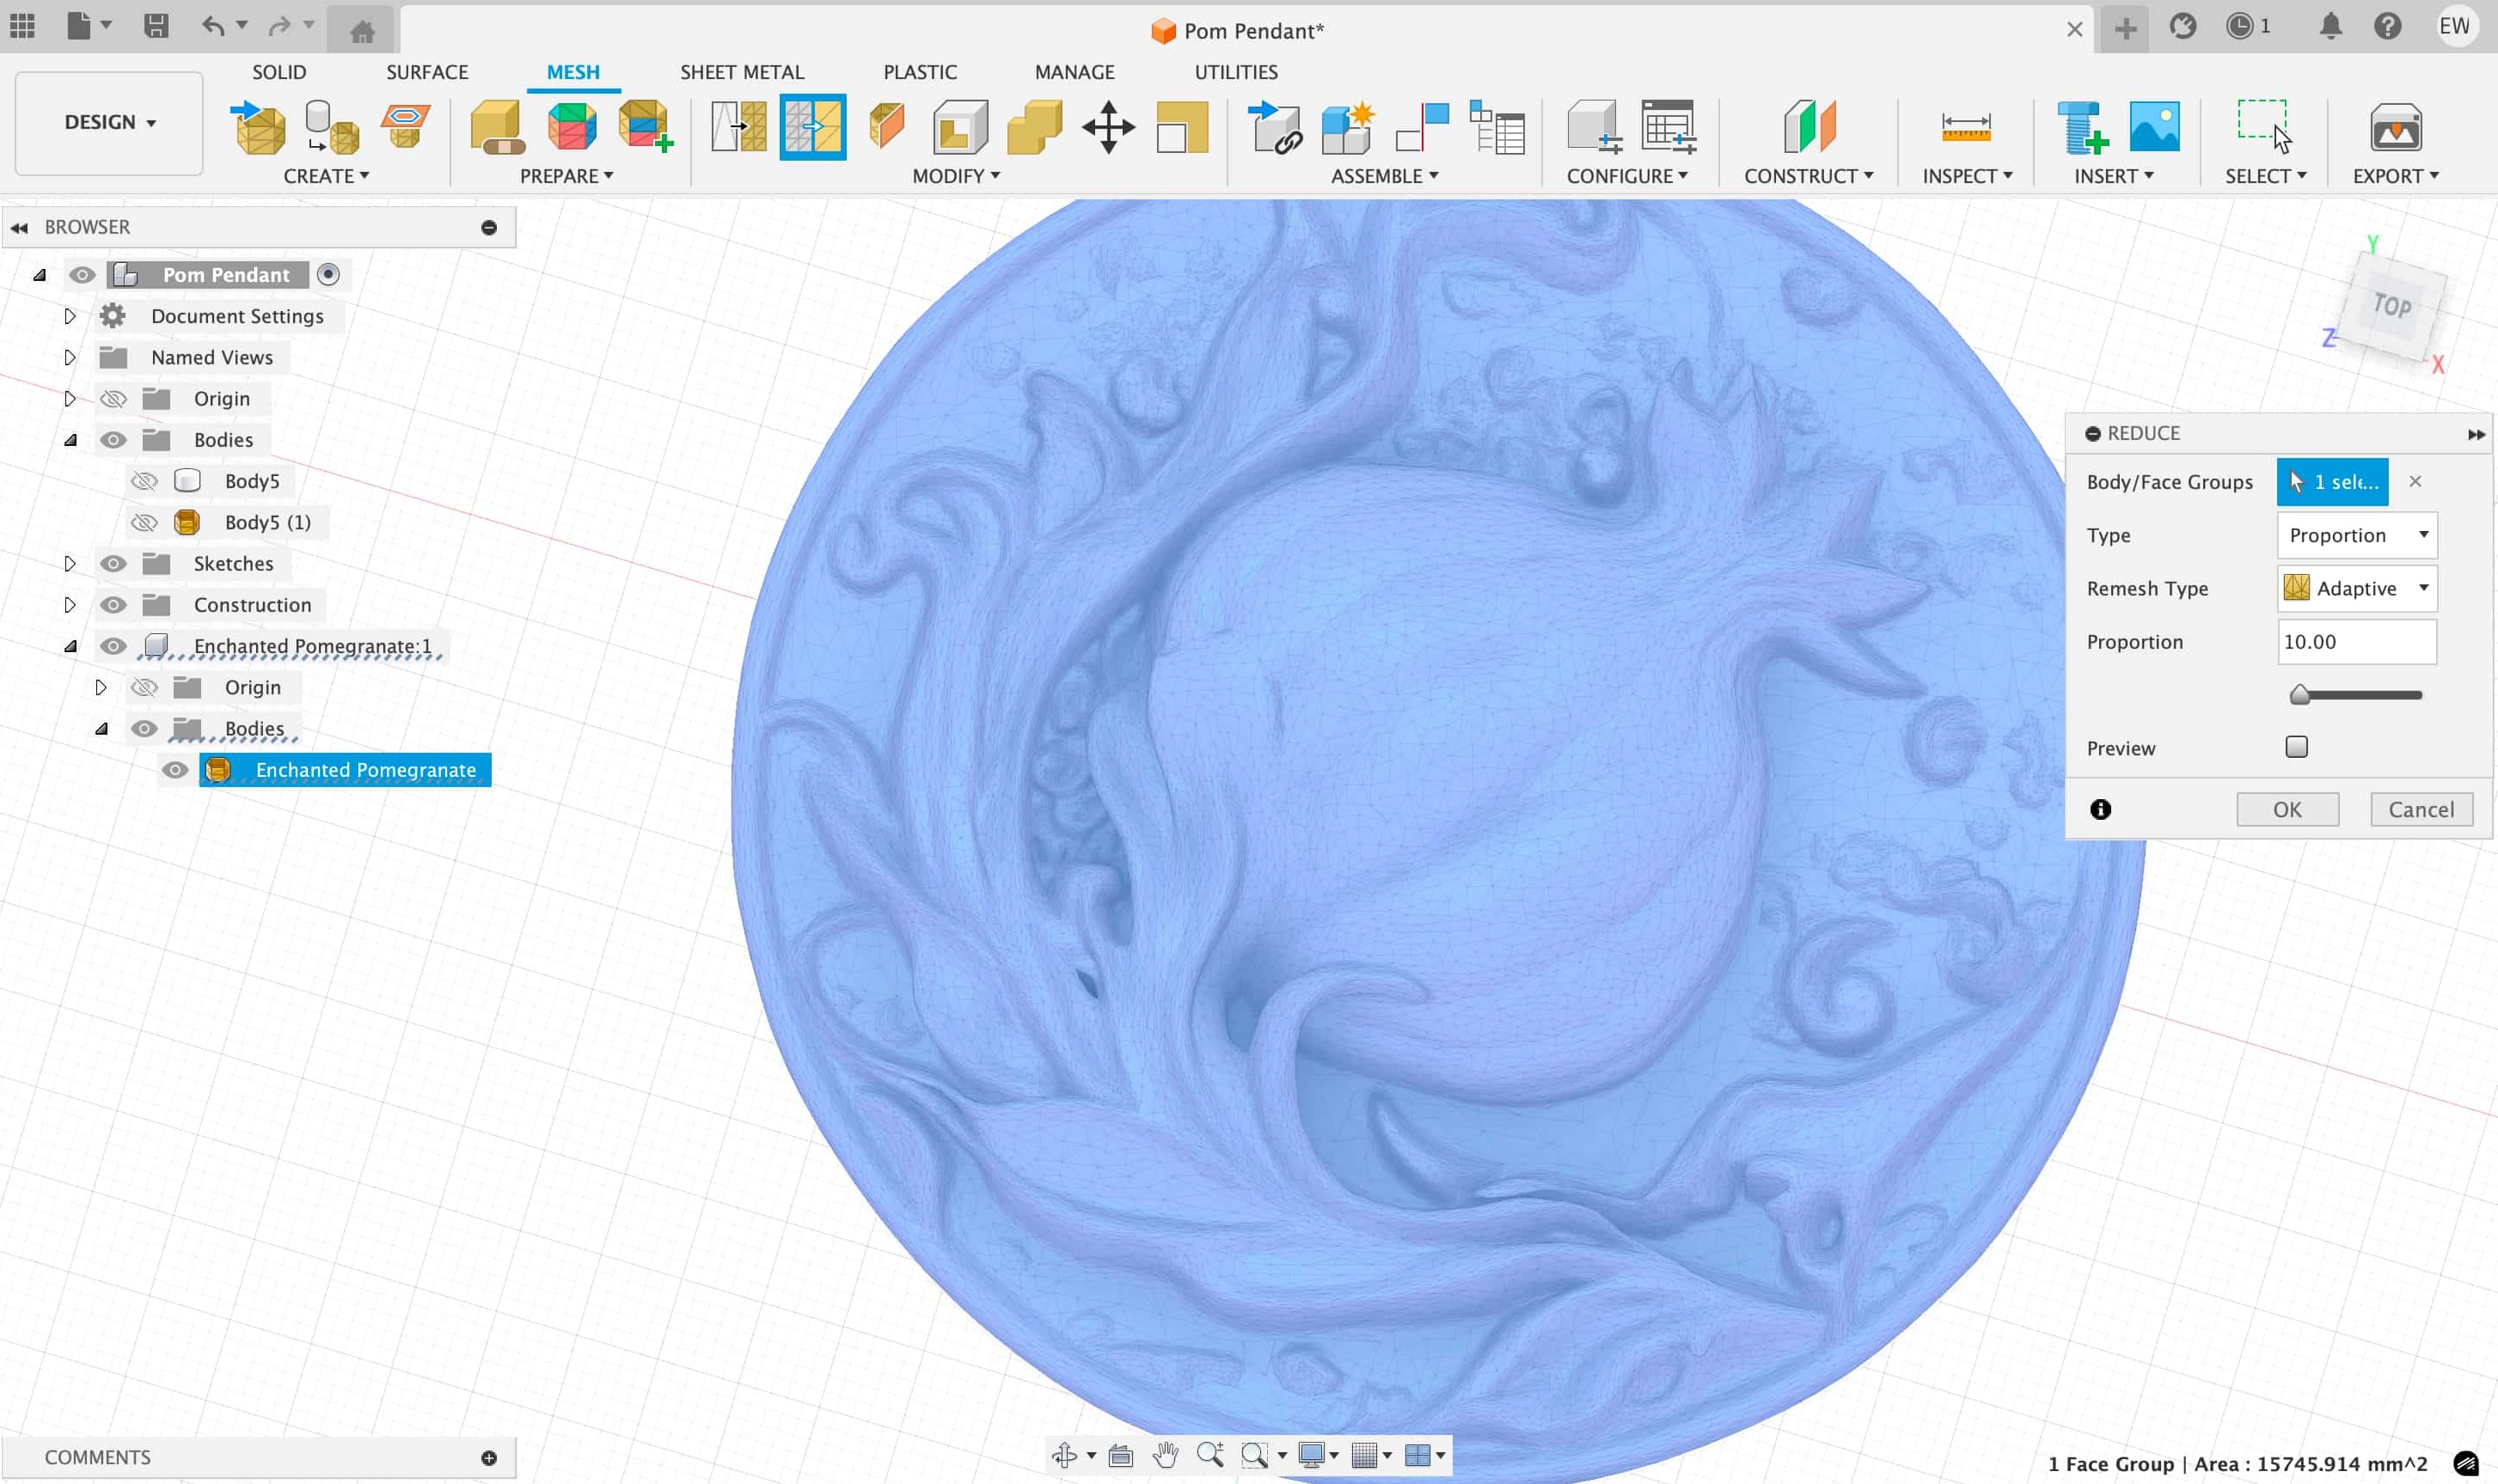The width and height of the screenshot is (2498, 1484).
Task: Open the Remesh Type dropdown
Action: (x=2356, y=589)
